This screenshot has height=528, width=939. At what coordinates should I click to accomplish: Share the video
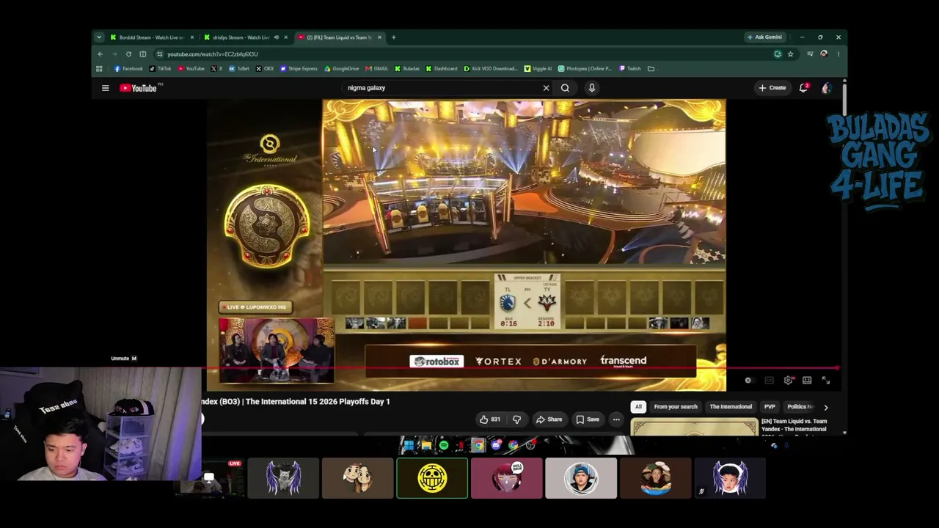(549, 419)
